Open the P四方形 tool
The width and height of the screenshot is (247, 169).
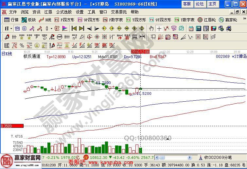64,20
